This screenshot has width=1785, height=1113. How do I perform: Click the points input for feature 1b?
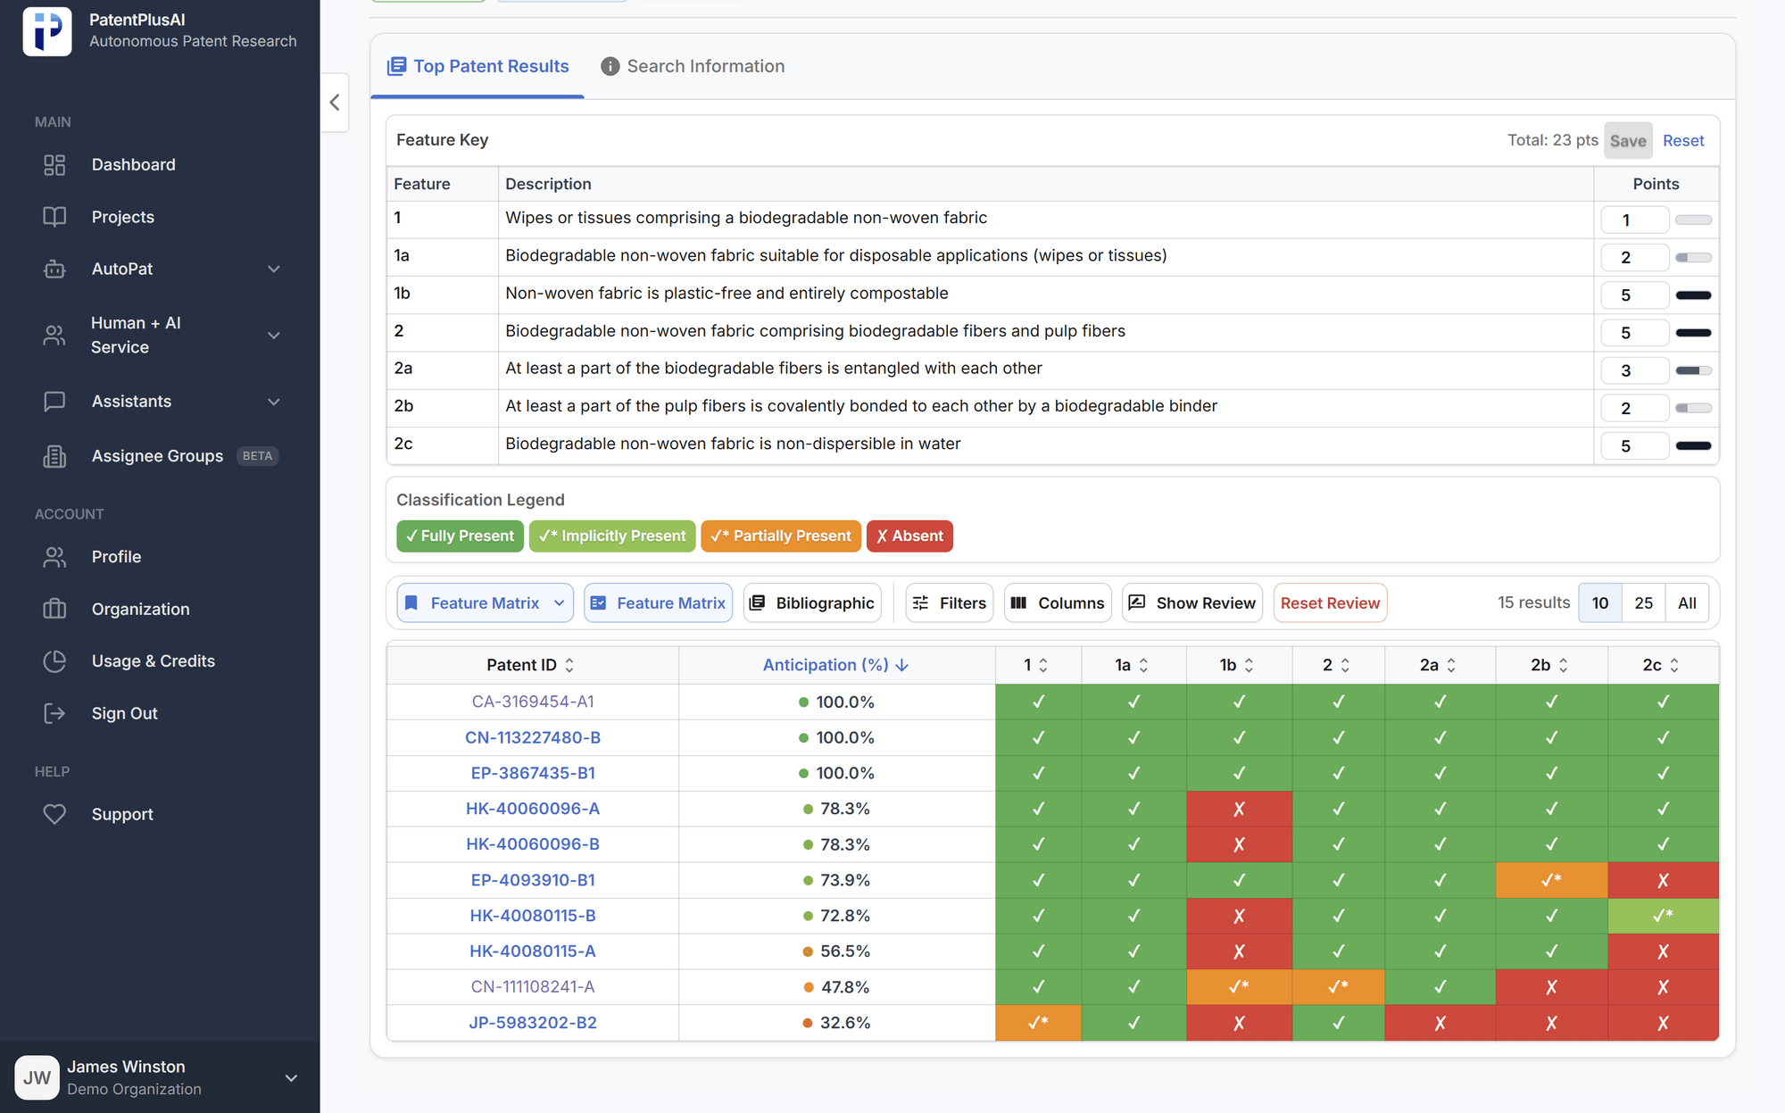(x=1633, y=295)
